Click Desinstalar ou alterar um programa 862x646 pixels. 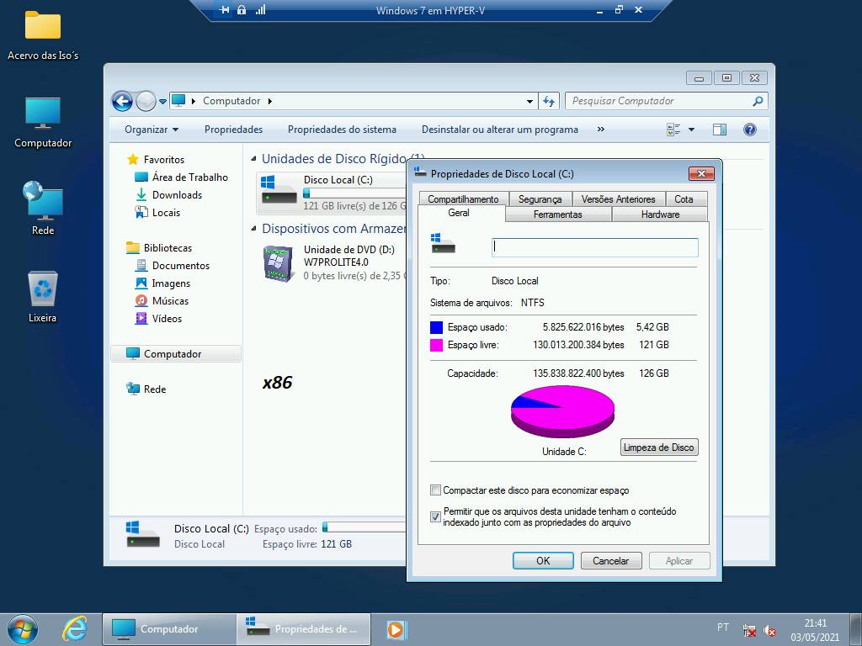[x=500, y=130]
